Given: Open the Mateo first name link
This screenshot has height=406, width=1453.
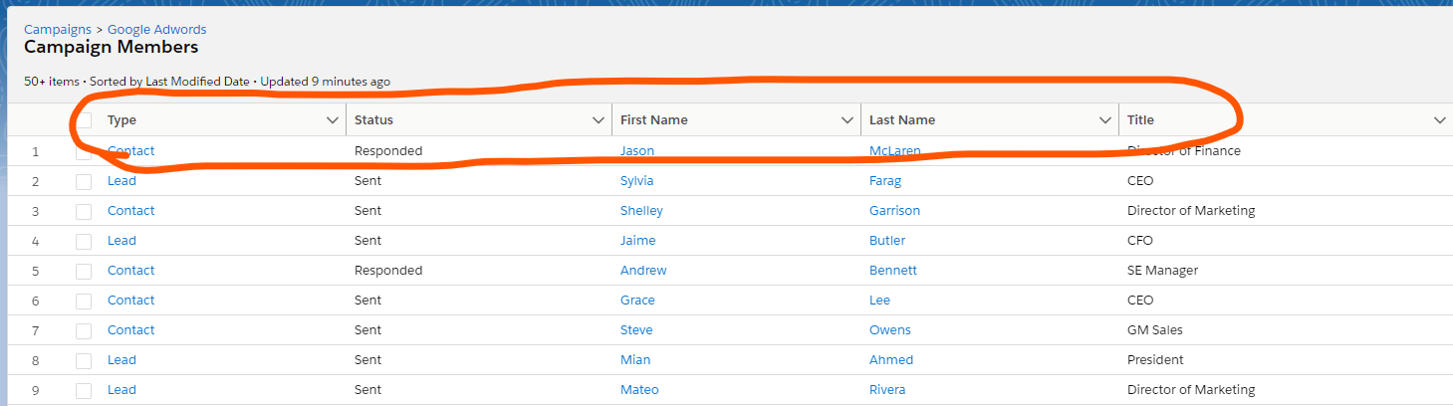Looking at the screenshot, I should [x=639, y=390].
